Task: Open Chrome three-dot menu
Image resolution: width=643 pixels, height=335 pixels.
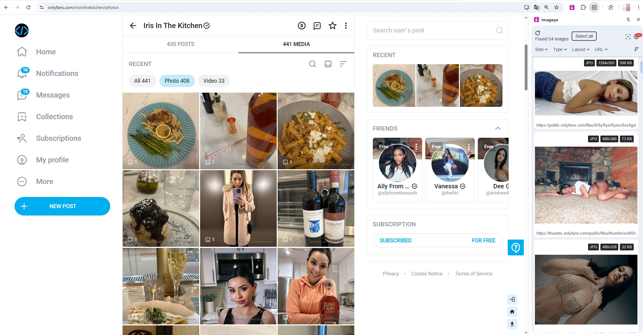Action: point(639,7)
